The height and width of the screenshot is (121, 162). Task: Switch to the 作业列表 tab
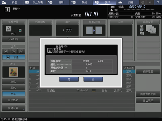click(35, 2)
